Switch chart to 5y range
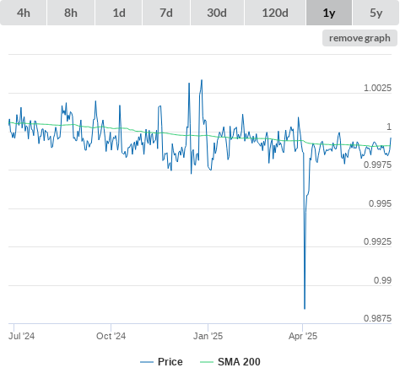Viewport: 400px width, 384px height. tap(376, 13)
